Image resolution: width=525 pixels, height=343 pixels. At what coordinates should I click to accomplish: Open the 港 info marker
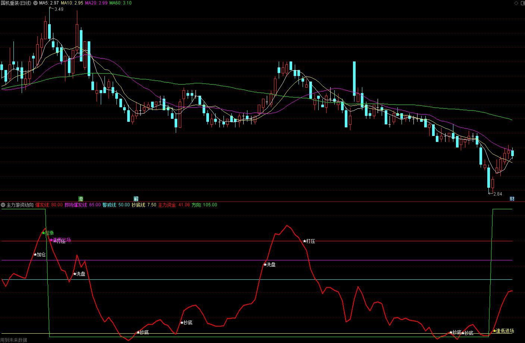point(81,199)
